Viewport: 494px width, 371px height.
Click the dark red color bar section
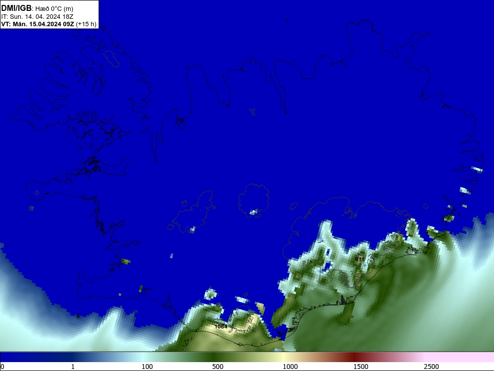click(355, 357)
